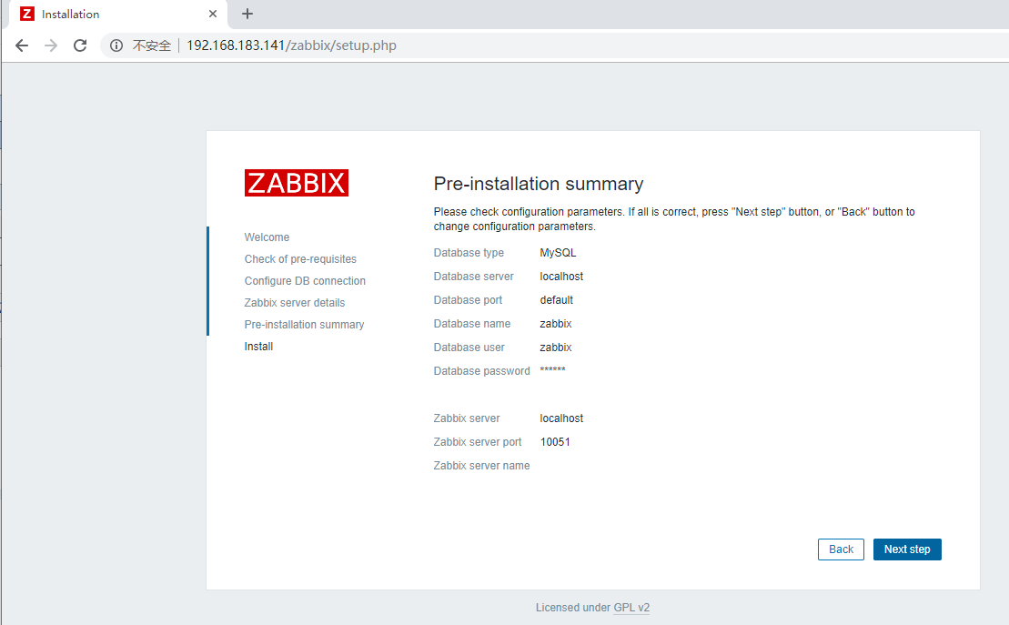Click the Database password label
The width and height of the screenshot is (1009, 625).
(x=482, y=371)
